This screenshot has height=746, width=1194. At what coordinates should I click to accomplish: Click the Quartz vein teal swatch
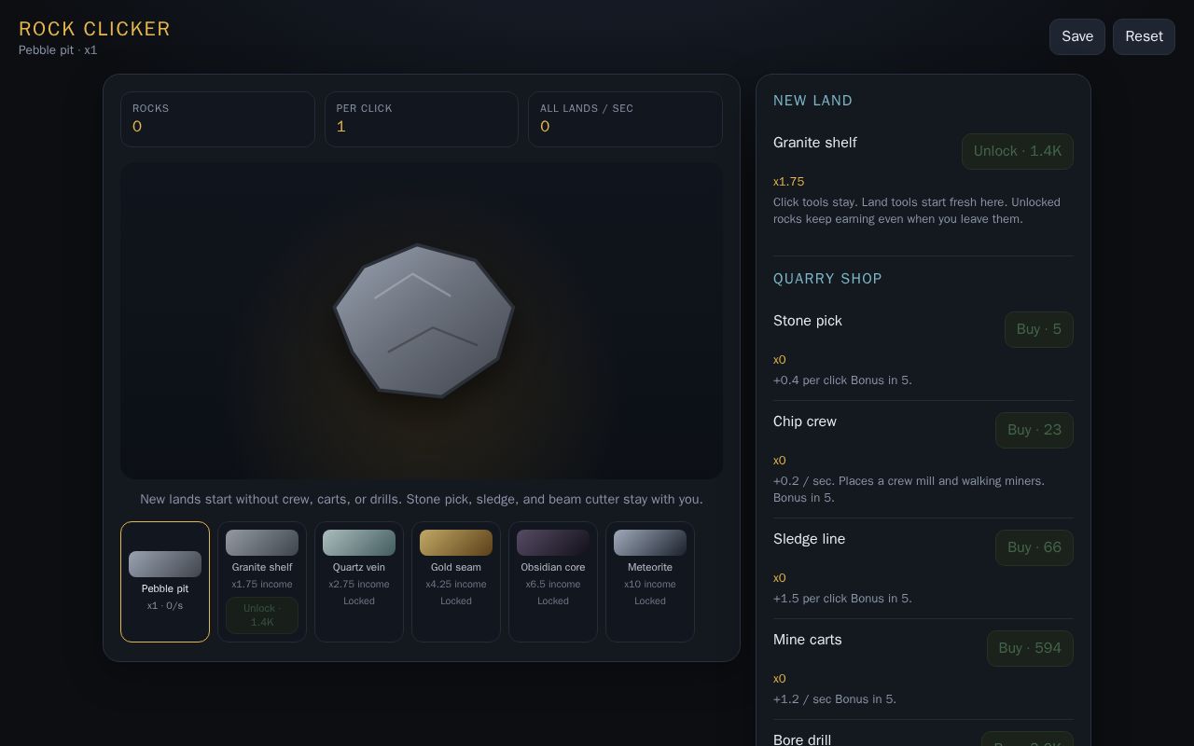point(359,543)
